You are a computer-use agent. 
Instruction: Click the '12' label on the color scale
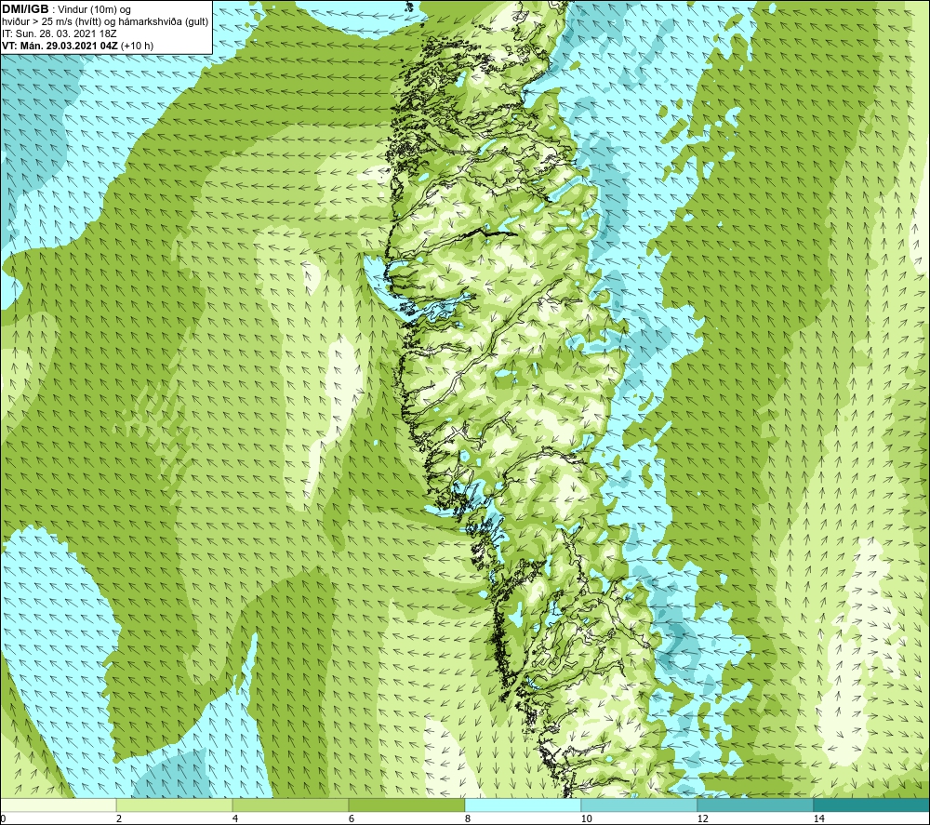(x=702, y=818)
